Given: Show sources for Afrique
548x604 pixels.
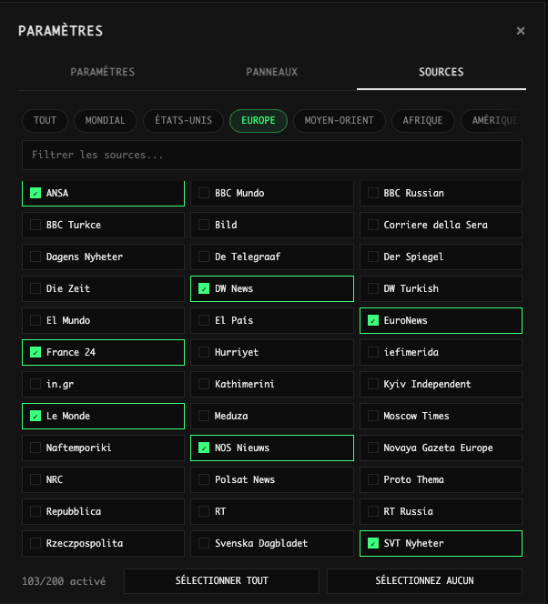Looking at the screenshot, I should 422,120.
